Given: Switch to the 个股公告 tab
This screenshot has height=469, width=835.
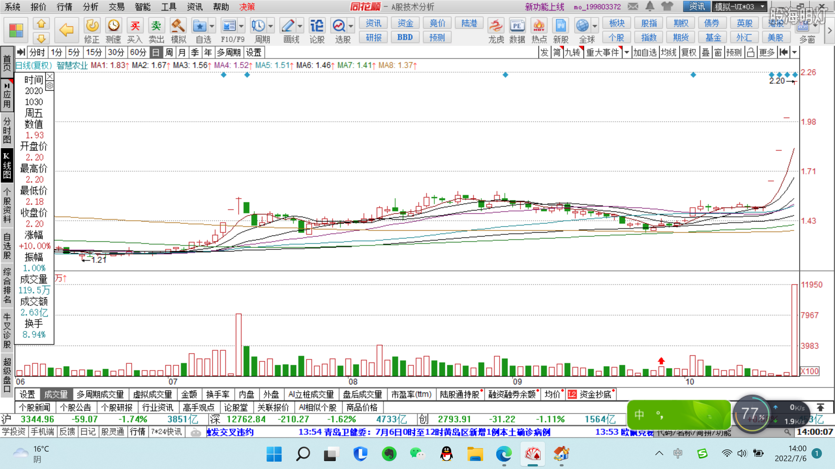Looking at the screenshot, I should point(76,407).
